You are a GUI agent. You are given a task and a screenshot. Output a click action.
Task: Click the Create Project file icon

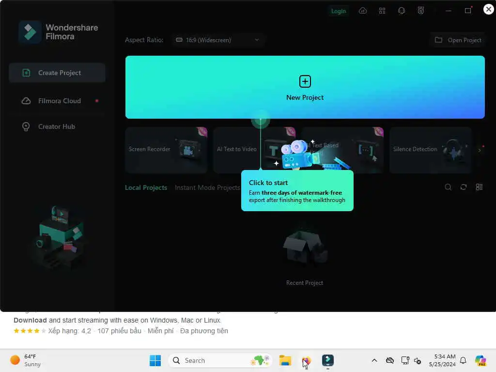[x=26, y=73]
